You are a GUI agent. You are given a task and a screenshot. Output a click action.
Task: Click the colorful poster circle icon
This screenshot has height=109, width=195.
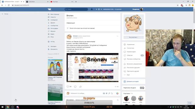(x=117, y=94)
